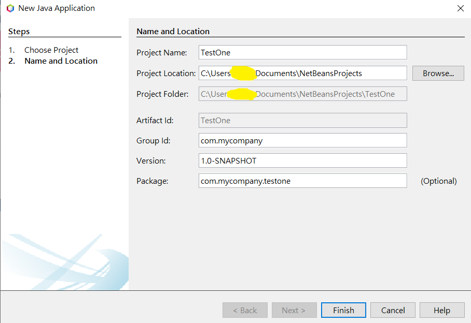Click the Cancel button
This screenshot has width=471, height=323.
[393, 310]
